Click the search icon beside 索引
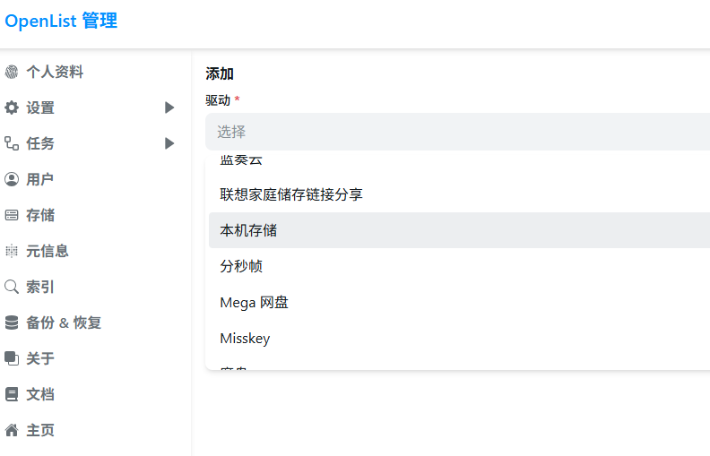 point(12,287)
